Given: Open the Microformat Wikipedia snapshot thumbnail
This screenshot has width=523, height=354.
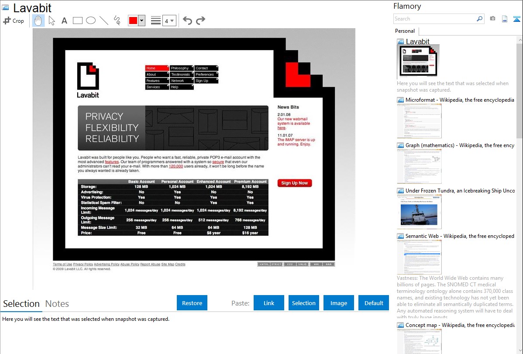Looking at the screenshot, I should (x=419, y=121).
